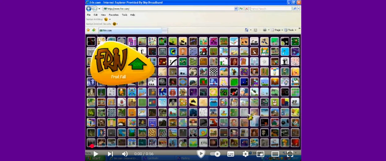Click the red video progress scrubber
Screen dimensions: 386x161
(x=92, y=146)
